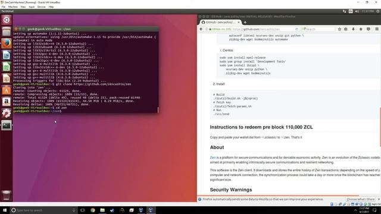Viewport: 381px width, 214px height.
Task: Click the git clone command line in terminal
Action: (72, 84)
